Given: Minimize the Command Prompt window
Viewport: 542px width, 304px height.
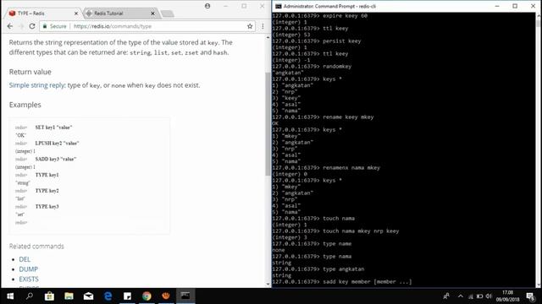Looking at the screenshot, I should (x=497, y=6).
